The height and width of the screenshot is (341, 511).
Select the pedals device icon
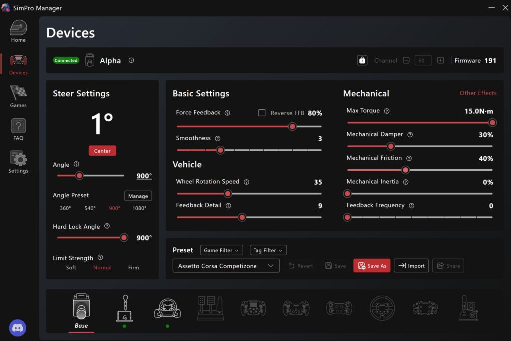click(x=210, y=308)
